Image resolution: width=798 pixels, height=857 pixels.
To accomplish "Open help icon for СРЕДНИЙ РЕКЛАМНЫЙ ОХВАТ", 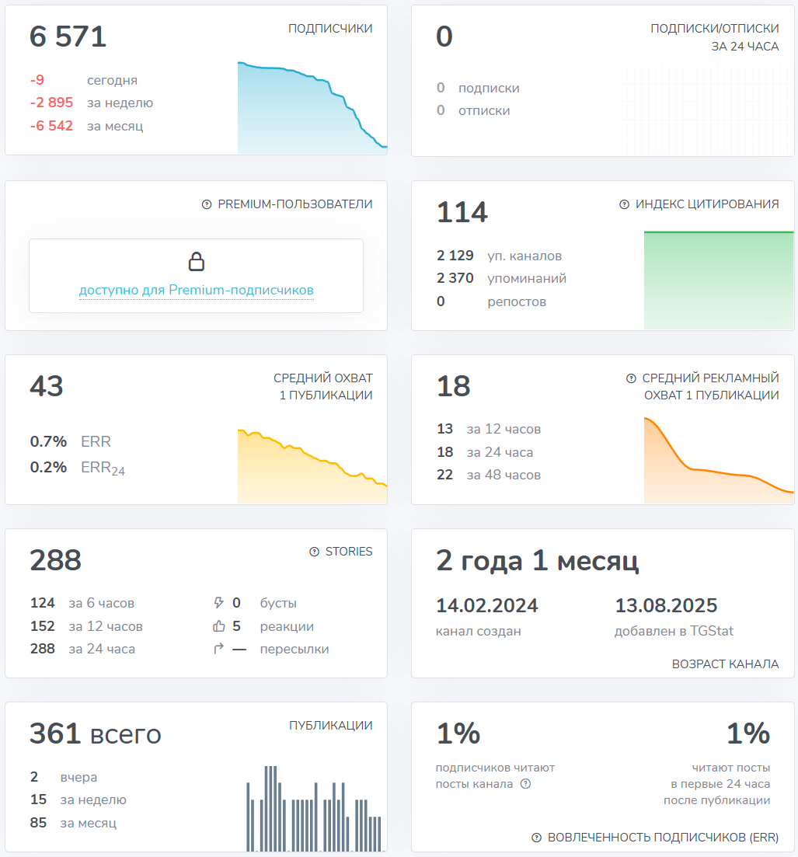I will [631, 378].
